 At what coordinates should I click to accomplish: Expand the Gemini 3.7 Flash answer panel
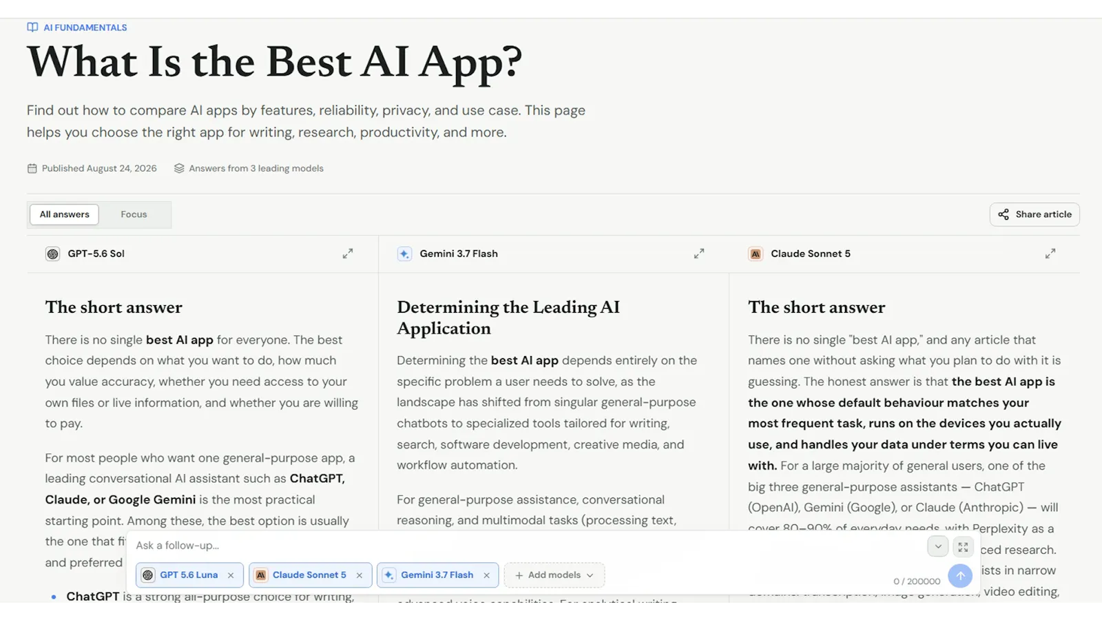(699, 254)
